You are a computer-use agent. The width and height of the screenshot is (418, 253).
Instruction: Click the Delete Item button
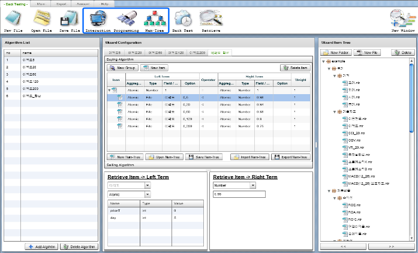click(x=295, y=68)
